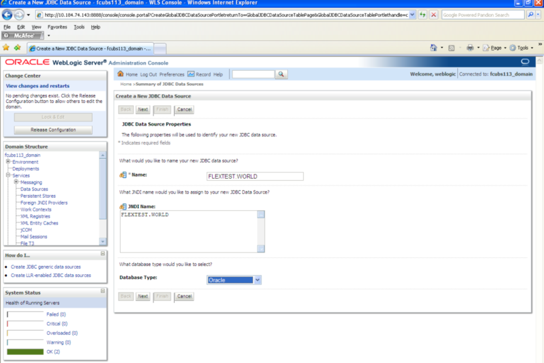Open the File menu
544x363 pixels.
point(7,26)
